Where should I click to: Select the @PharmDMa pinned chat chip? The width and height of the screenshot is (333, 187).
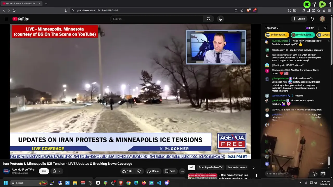tap(277, 35)
